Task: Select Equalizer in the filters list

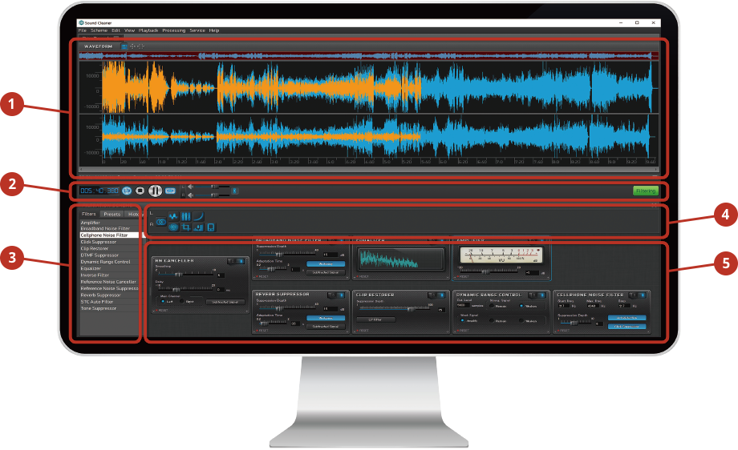Action: tap(109, 269)
